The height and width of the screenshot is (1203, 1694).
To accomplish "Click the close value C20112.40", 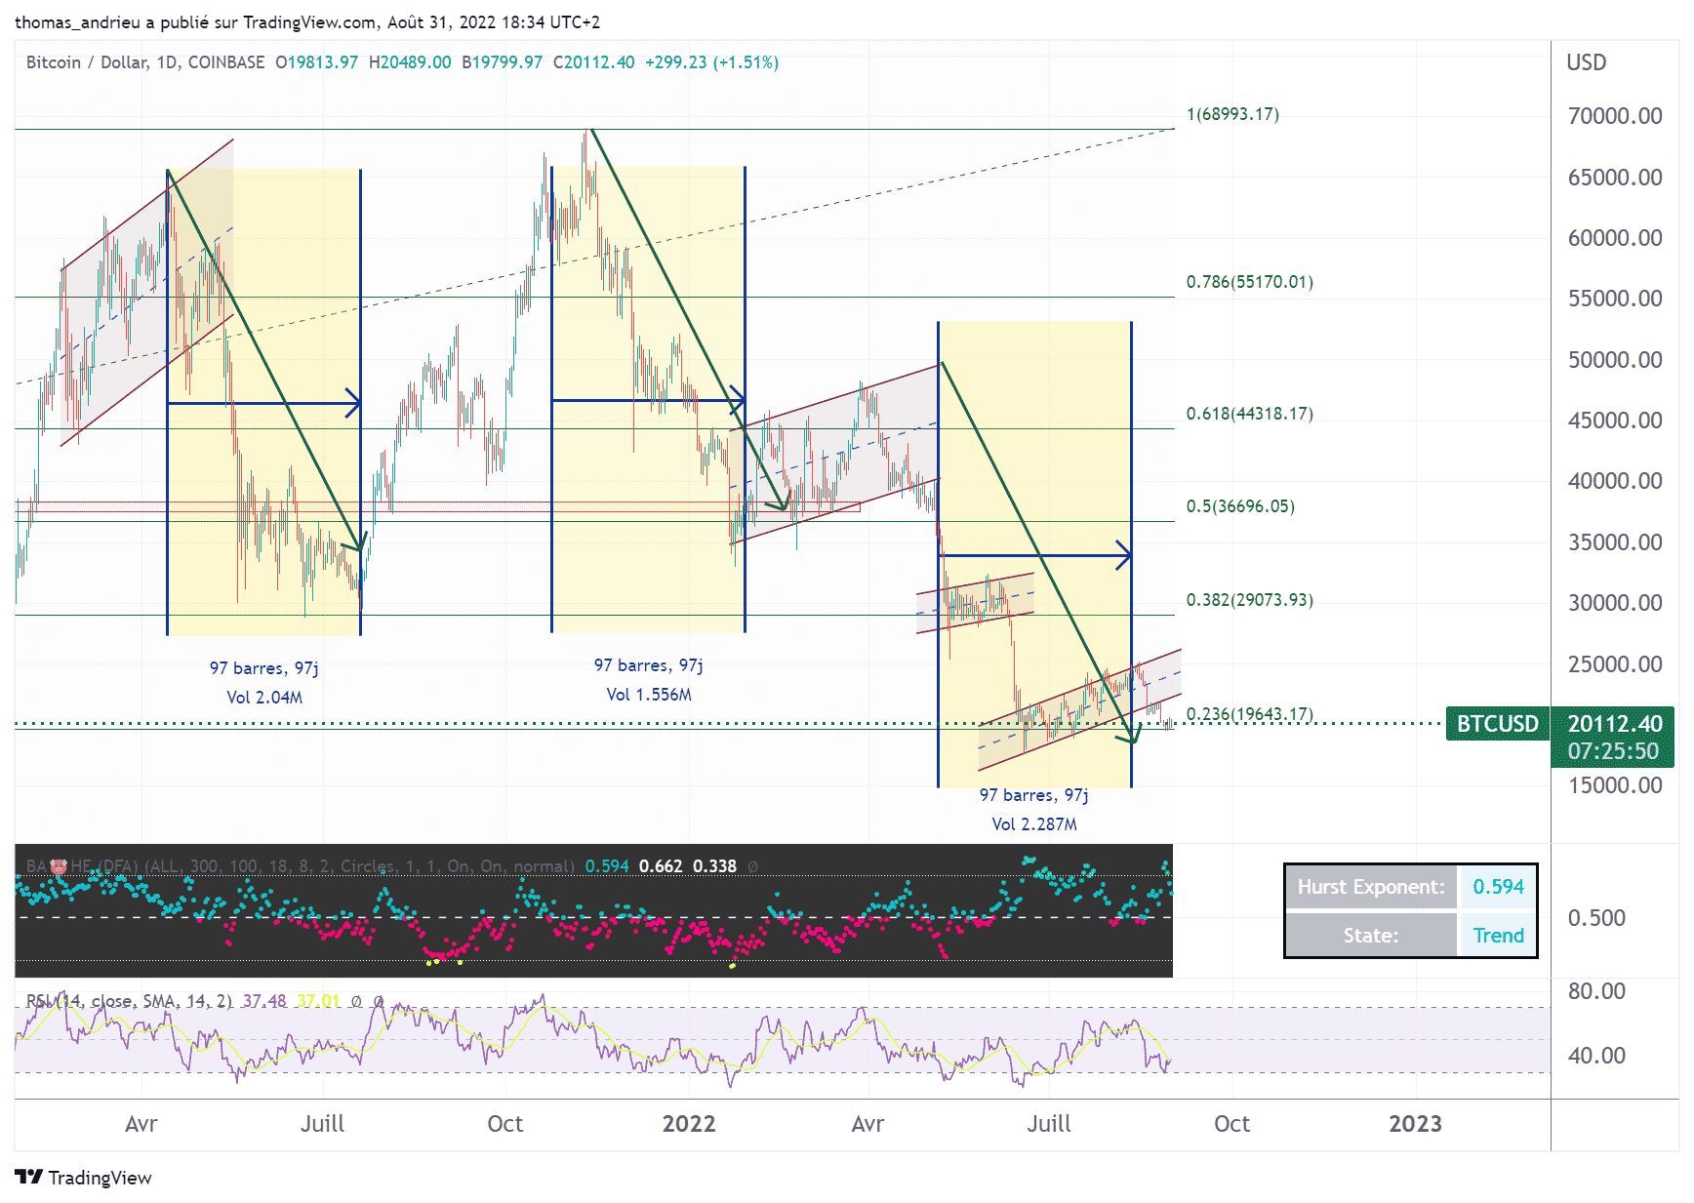I will pyautogui.click(x=594, y=62).
